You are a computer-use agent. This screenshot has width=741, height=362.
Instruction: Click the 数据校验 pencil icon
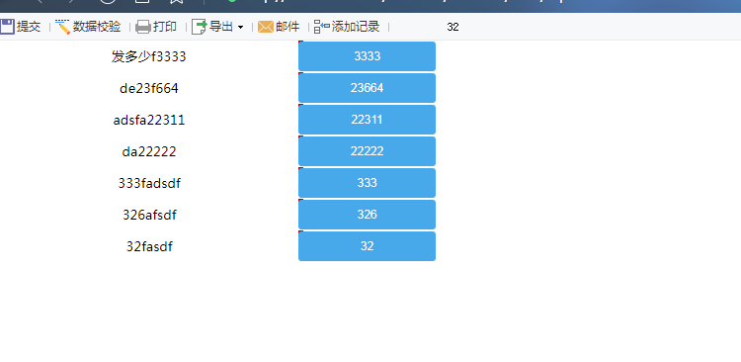[x=62, y=27]
